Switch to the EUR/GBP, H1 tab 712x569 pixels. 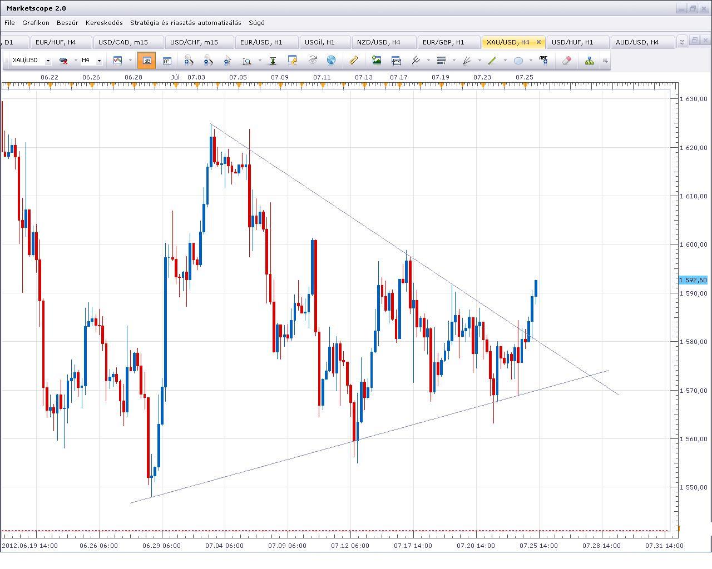tap(448, 42)
